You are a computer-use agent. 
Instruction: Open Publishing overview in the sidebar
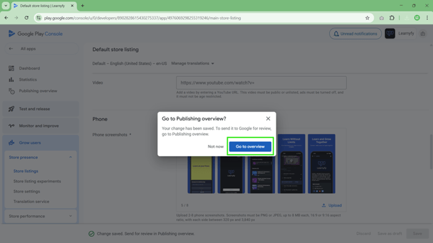[x=38, y=91]
